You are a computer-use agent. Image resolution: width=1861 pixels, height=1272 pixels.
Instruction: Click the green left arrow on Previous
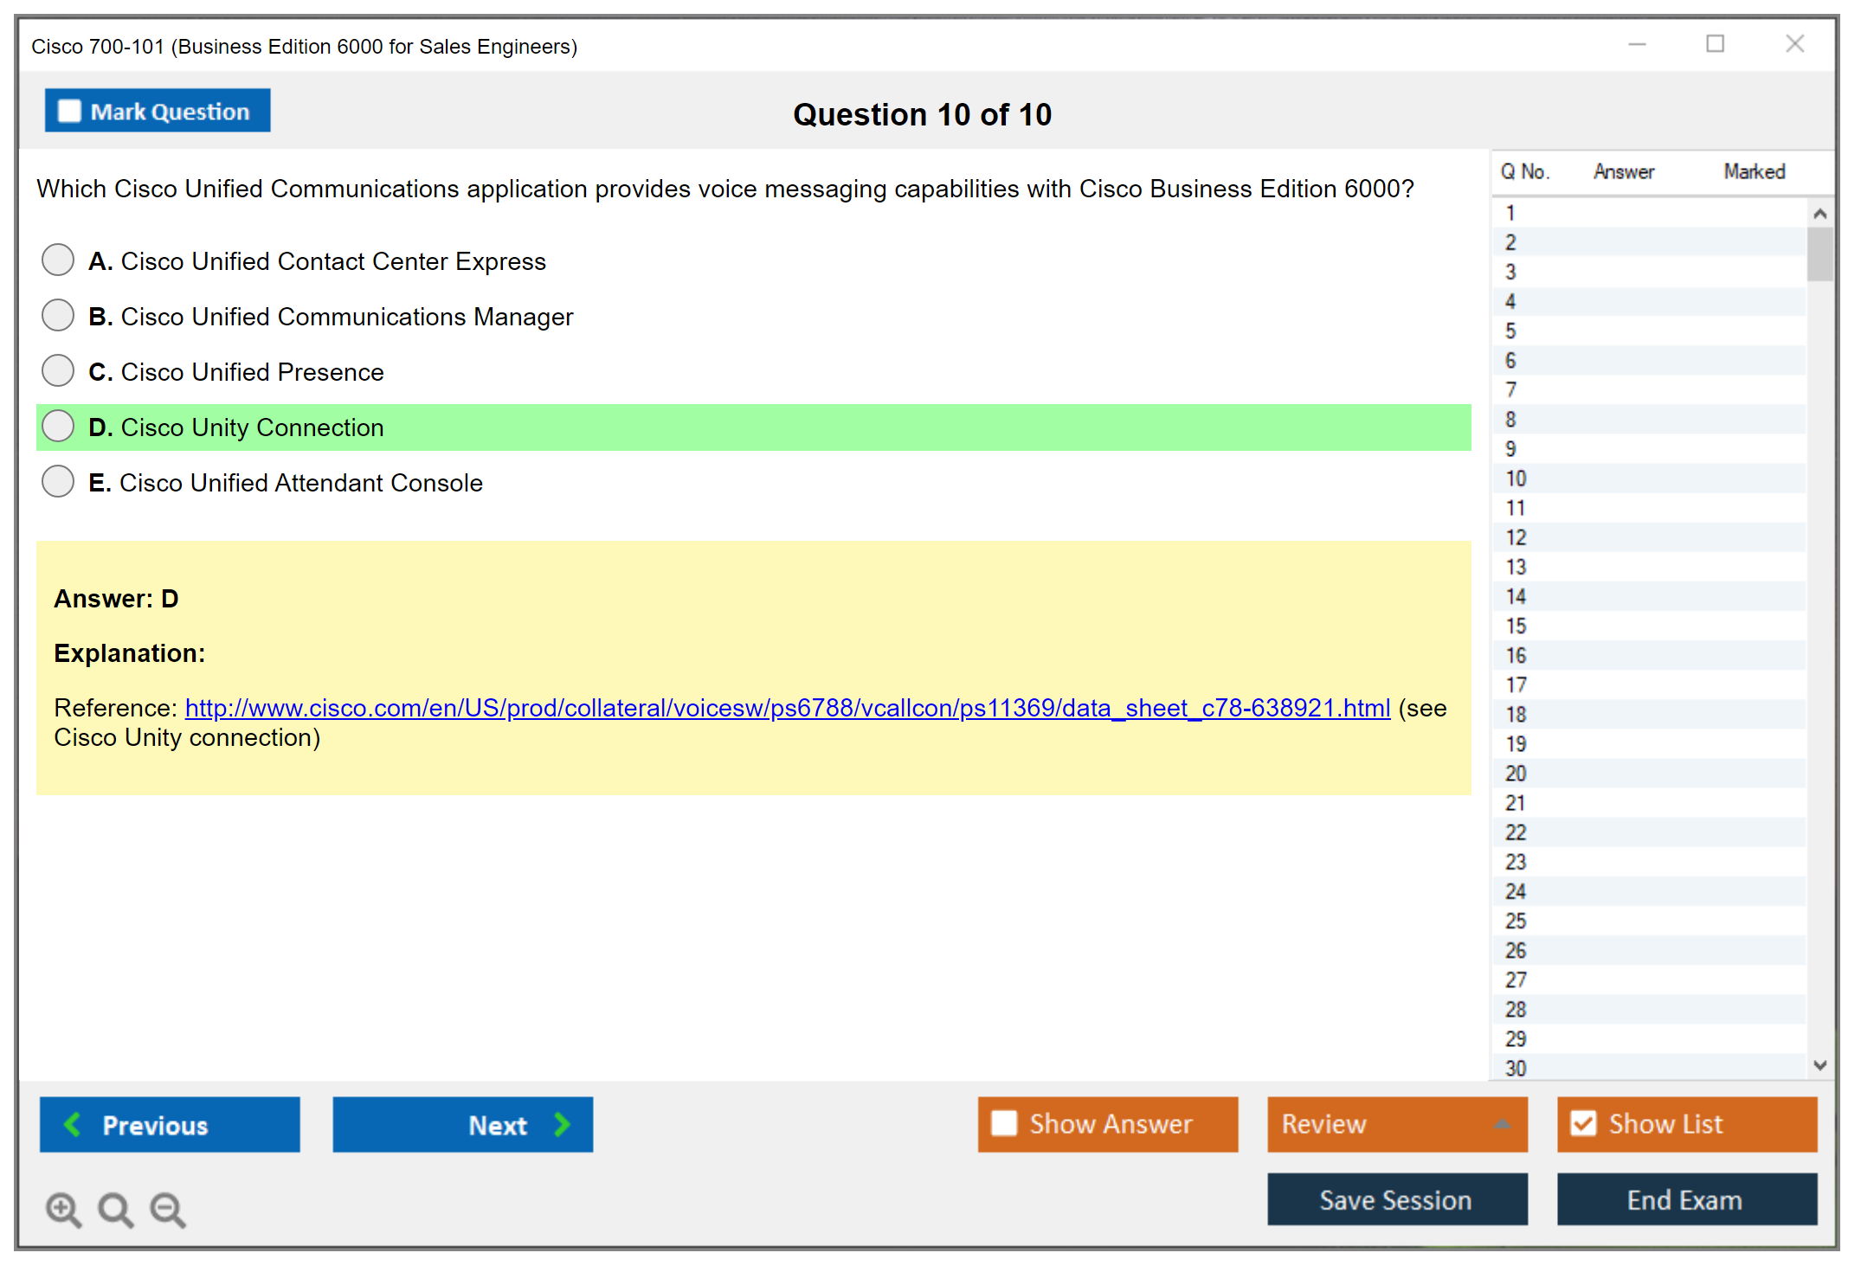pos(73,1124)
